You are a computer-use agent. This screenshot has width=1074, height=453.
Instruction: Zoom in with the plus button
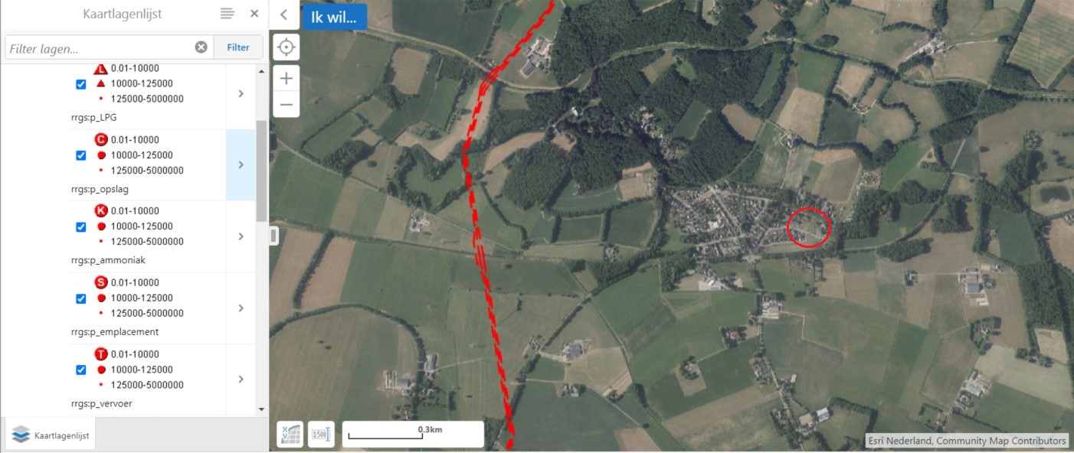point(286,78)
